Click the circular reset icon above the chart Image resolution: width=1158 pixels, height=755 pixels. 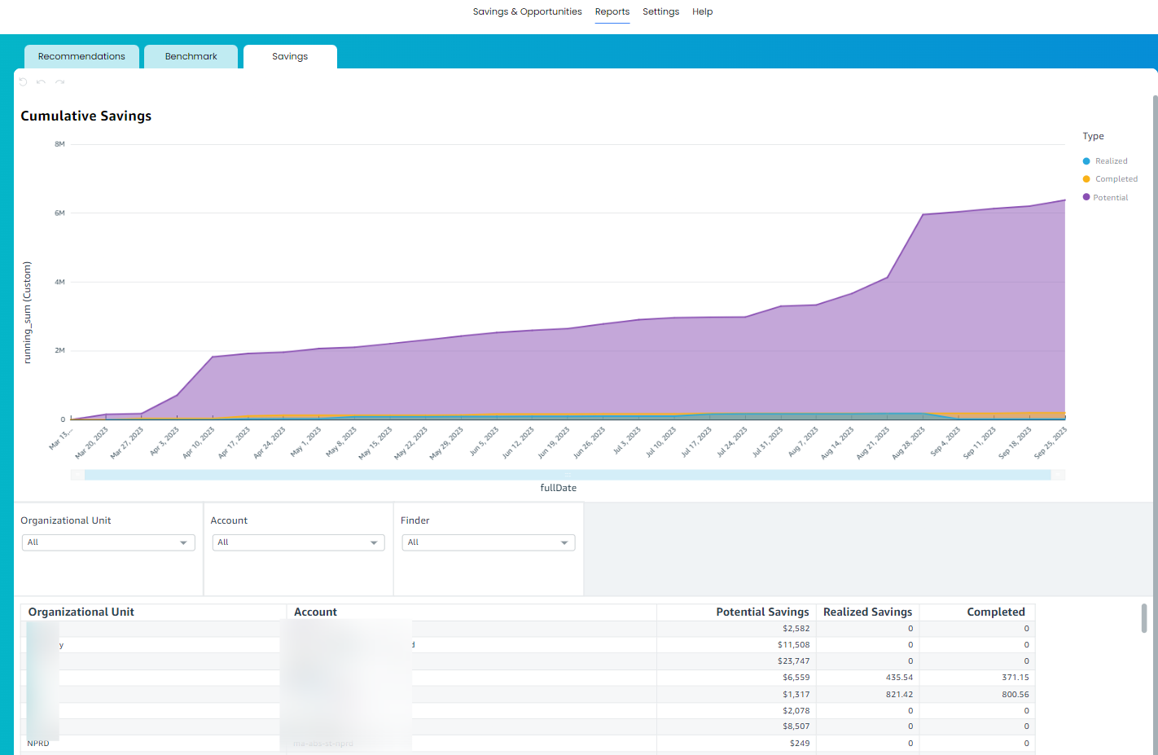[22, 81]
